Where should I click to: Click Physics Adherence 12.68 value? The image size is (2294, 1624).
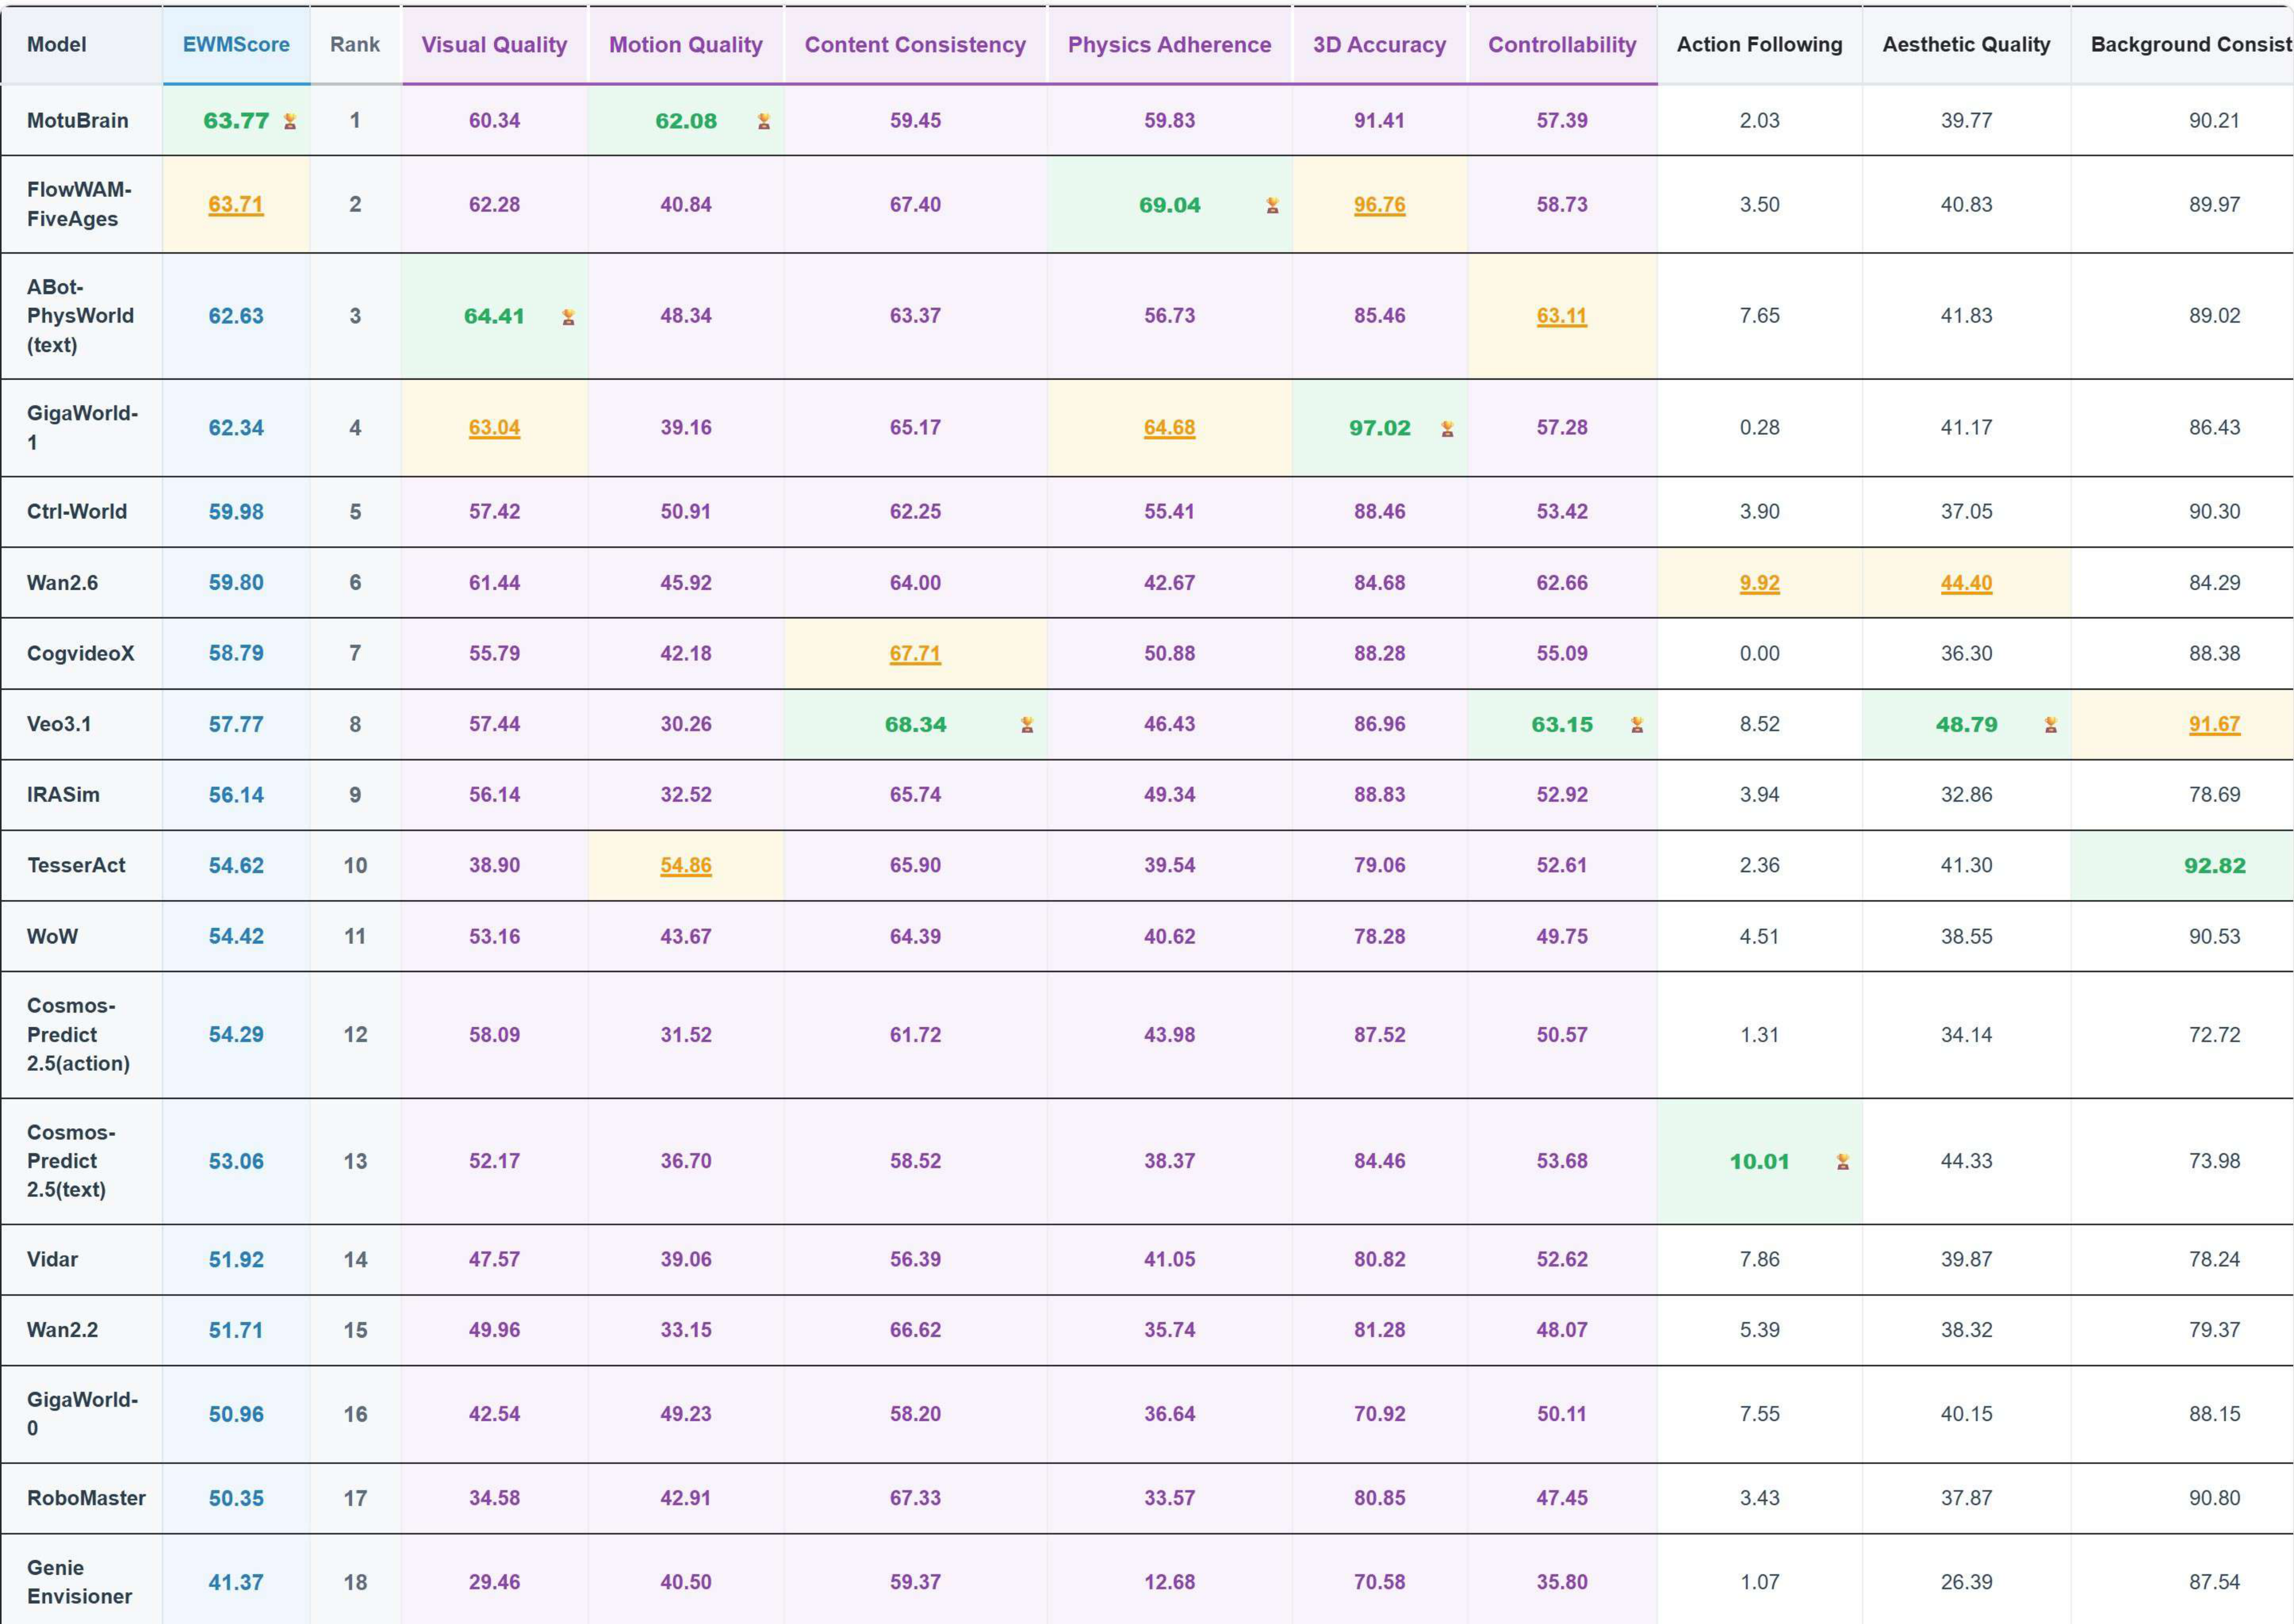pyautogui.click(x=1169, y=1582)
